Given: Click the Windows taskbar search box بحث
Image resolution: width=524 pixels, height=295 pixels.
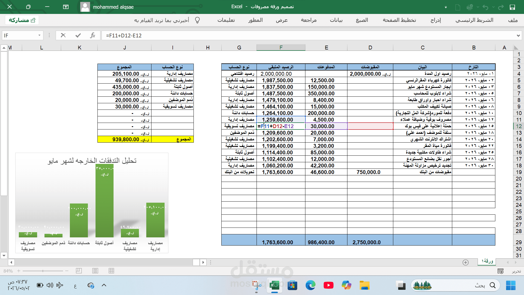Looking at the screenshot, I should (456, 285).
